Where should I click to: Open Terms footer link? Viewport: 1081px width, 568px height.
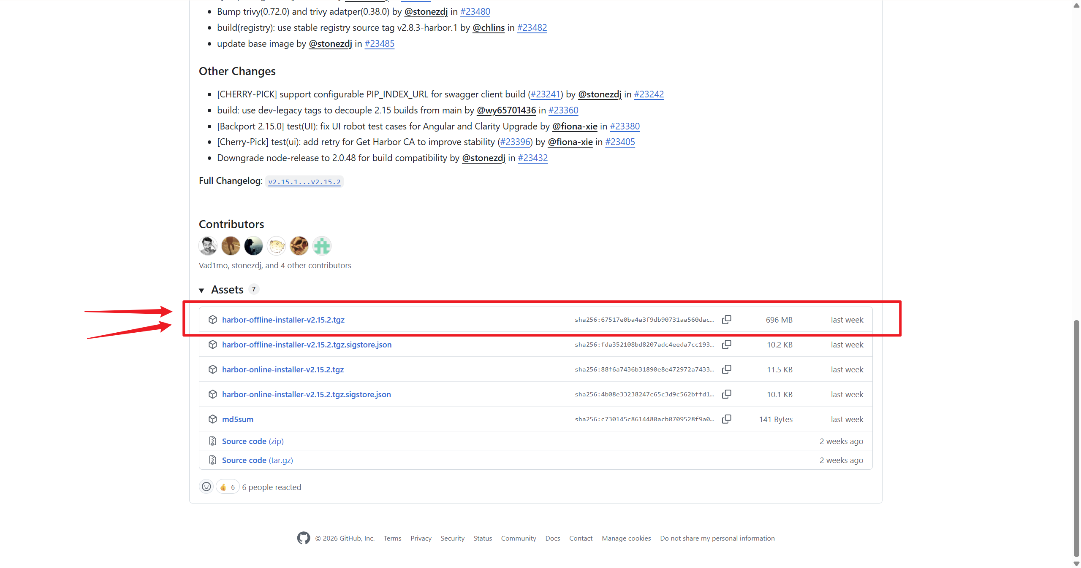[393, 538]
